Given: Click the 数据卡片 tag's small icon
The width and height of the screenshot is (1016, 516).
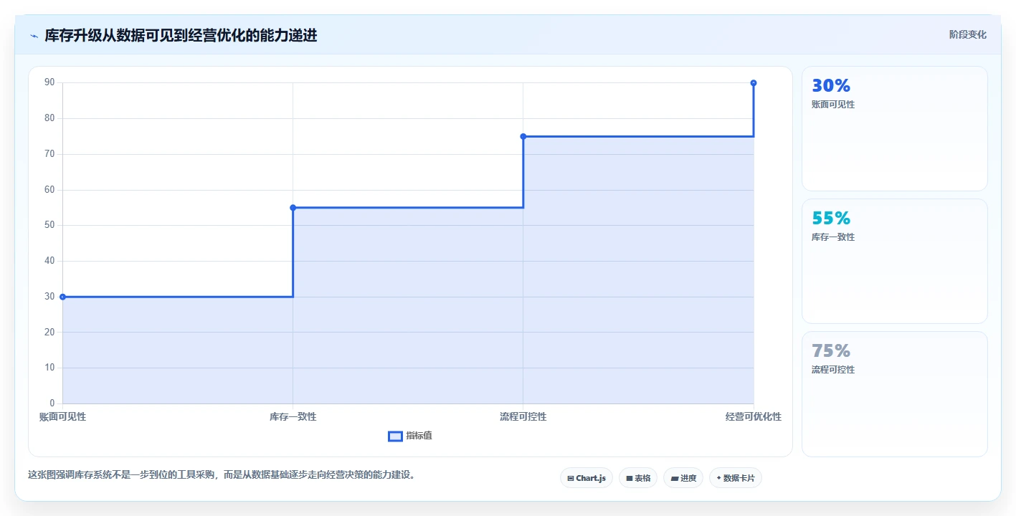Looking at the screenshot, I should 718,478.
